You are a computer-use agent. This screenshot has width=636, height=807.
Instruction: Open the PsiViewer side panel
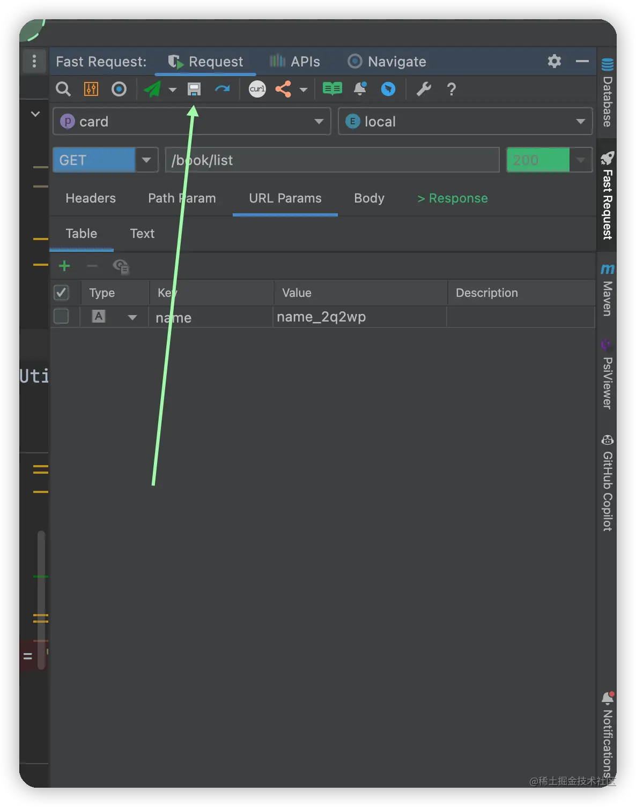point(607,374)
